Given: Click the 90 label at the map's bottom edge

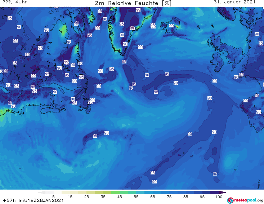Looking at the screenshot, I should point(155,182).
